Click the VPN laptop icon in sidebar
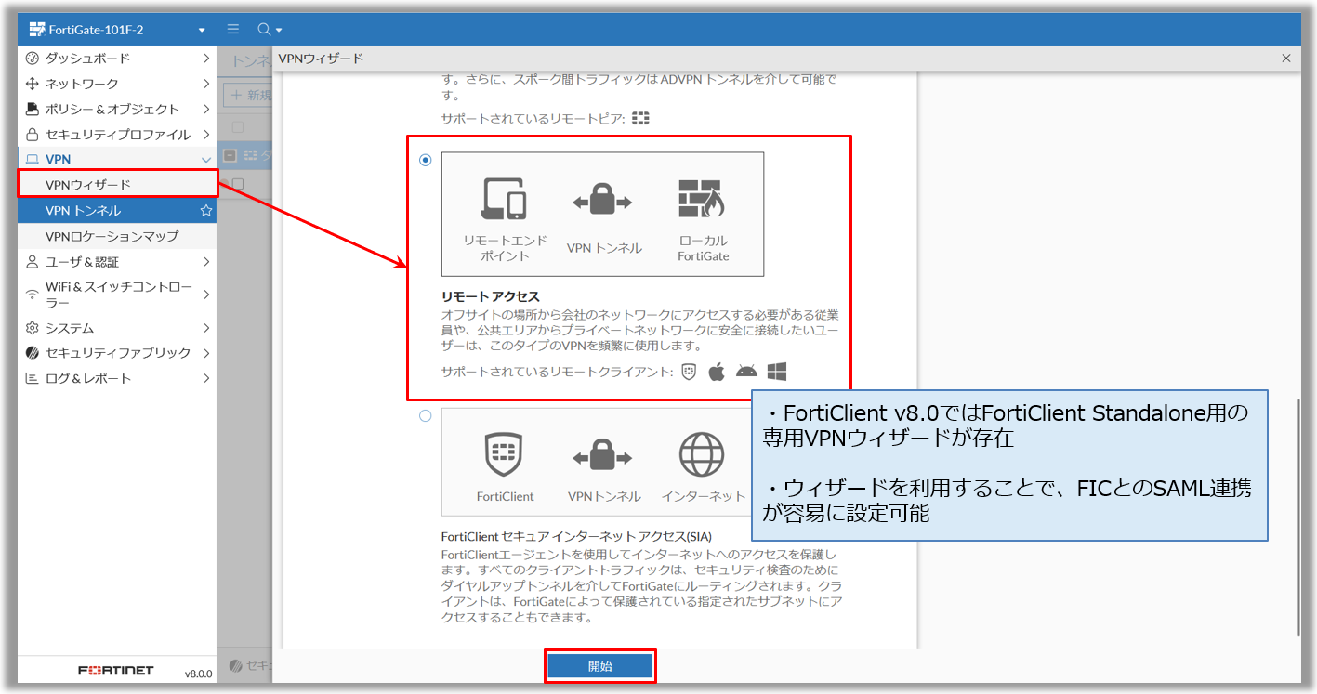The width and height of the screenshot is (1317, 694). 33,160
